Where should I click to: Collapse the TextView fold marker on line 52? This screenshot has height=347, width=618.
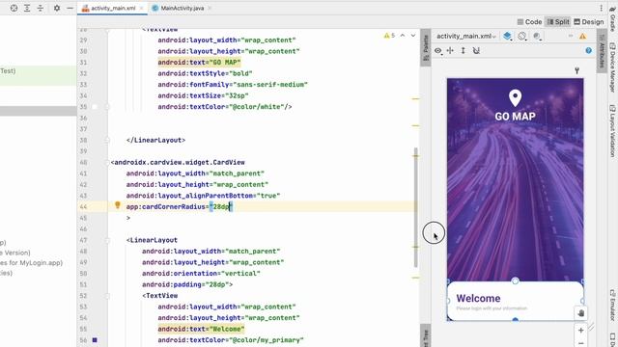point(107,296)
